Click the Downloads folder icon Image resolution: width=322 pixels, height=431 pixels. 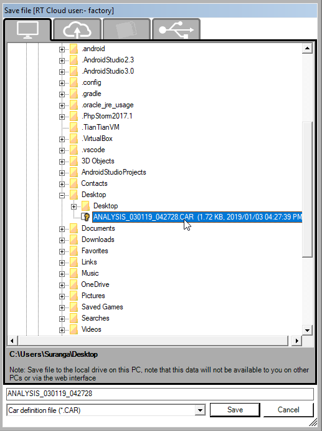click(73, 240)
